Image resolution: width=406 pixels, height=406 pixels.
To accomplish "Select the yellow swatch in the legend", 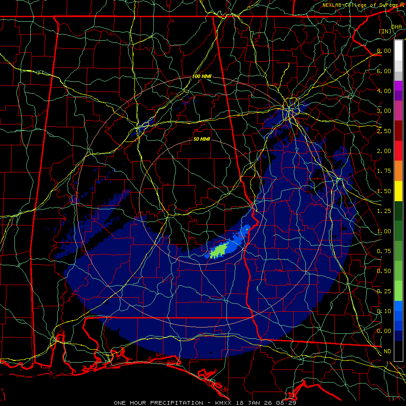I will click(x=398, y=191).
